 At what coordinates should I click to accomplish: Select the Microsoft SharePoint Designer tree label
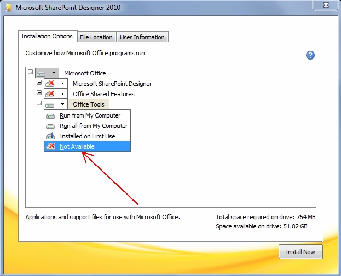pyautogui.click(x=112, y=84)
